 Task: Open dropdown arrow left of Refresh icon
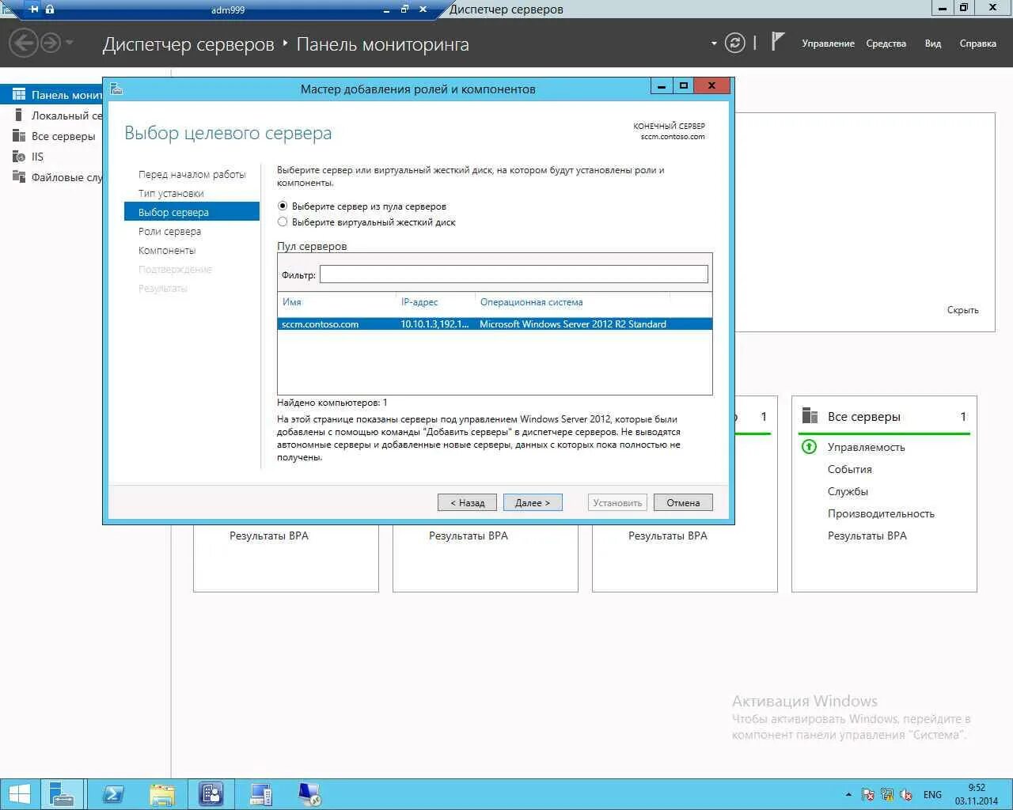(x=714, y=44)
